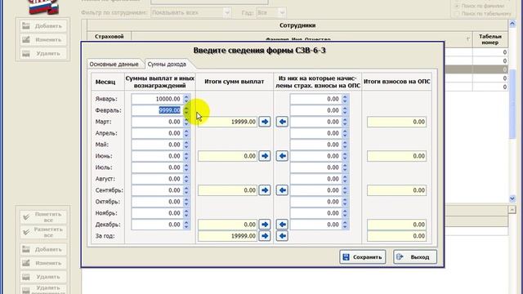Click March total payouts field 19999.00

click(x=227, y=122)
